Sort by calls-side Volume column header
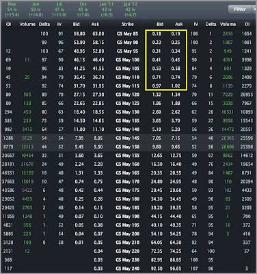The height and width of the screenshot is (274, 257). 27,24
